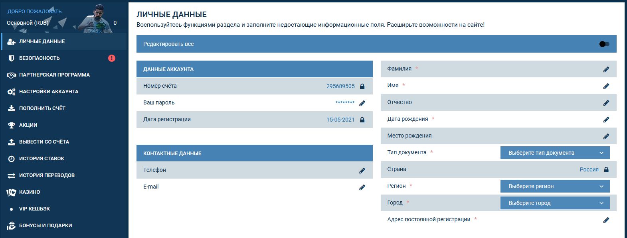
Task: Click the E-mail edit pencil icon
Action: 362,187
